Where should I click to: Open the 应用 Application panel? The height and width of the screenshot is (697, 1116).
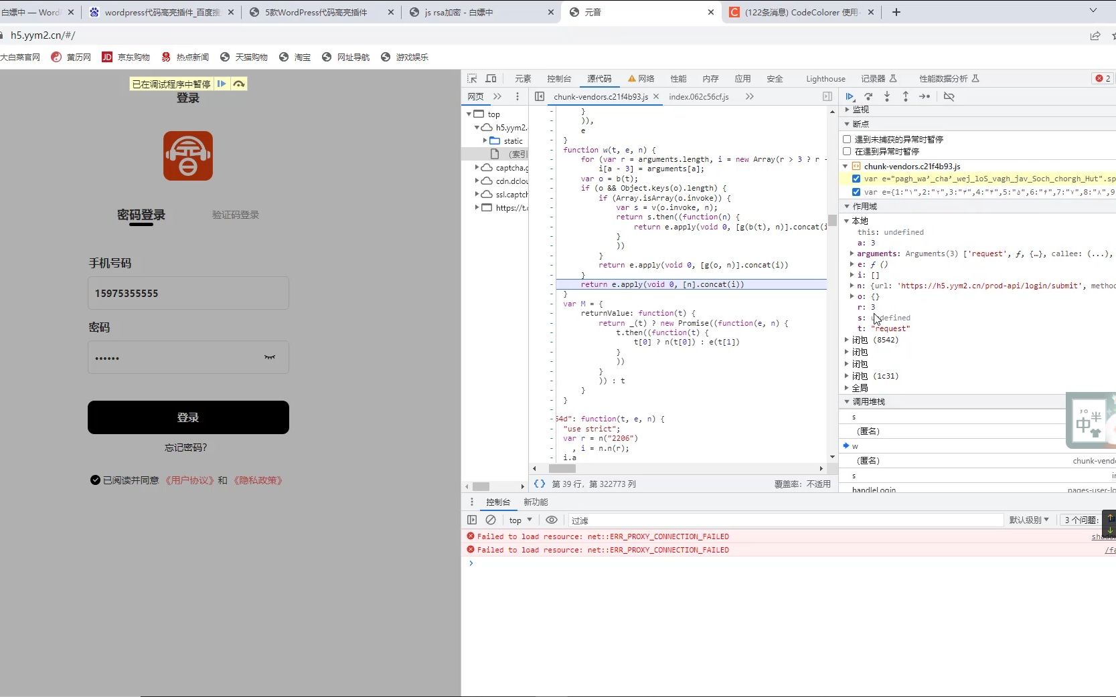[742, 78]
